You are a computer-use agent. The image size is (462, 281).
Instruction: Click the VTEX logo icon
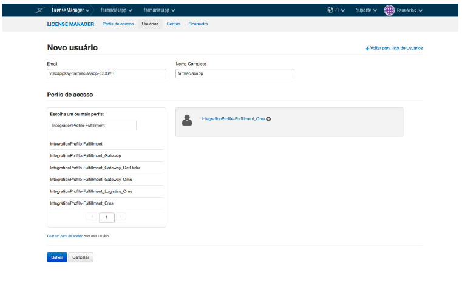[41, 10]
